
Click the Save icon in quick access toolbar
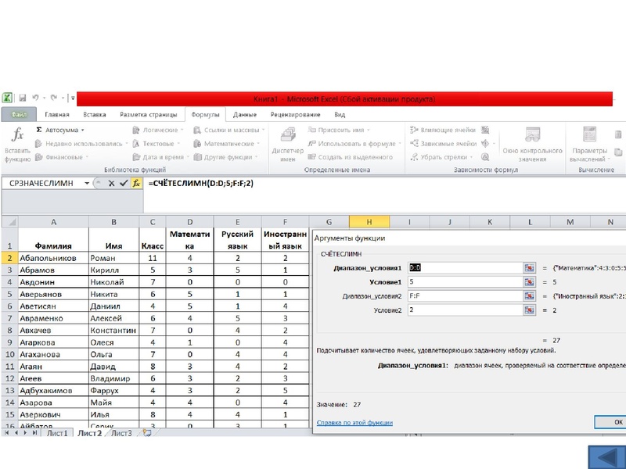click(x=22, y=98)
